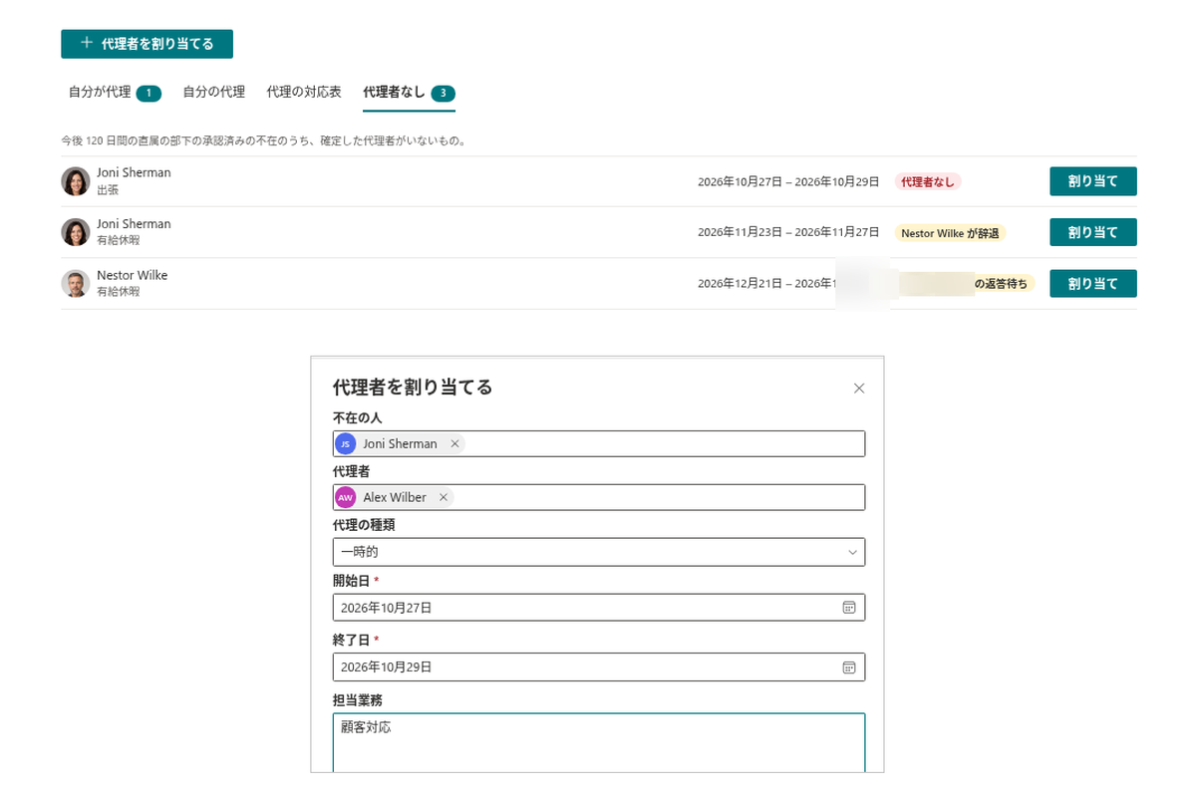Click the Nestor Wilke が辞退 status badge

pyautogui.click(x=950, y=233)
